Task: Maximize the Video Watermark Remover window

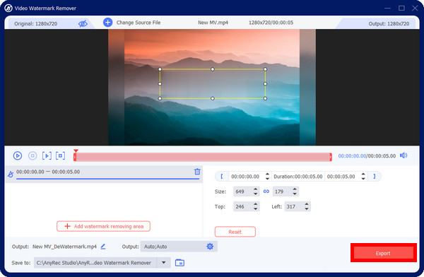Action: click(x=401, y=8)
